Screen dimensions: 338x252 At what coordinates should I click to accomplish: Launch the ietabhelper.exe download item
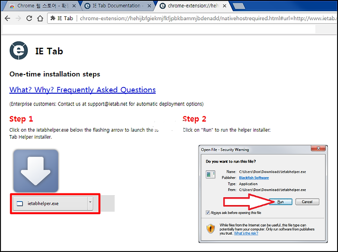click(50, 203)
